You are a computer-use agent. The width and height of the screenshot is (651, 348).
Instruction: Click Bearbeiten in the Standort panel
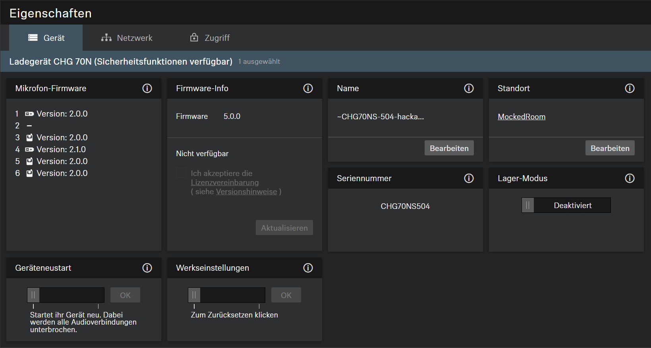(610, 148)
